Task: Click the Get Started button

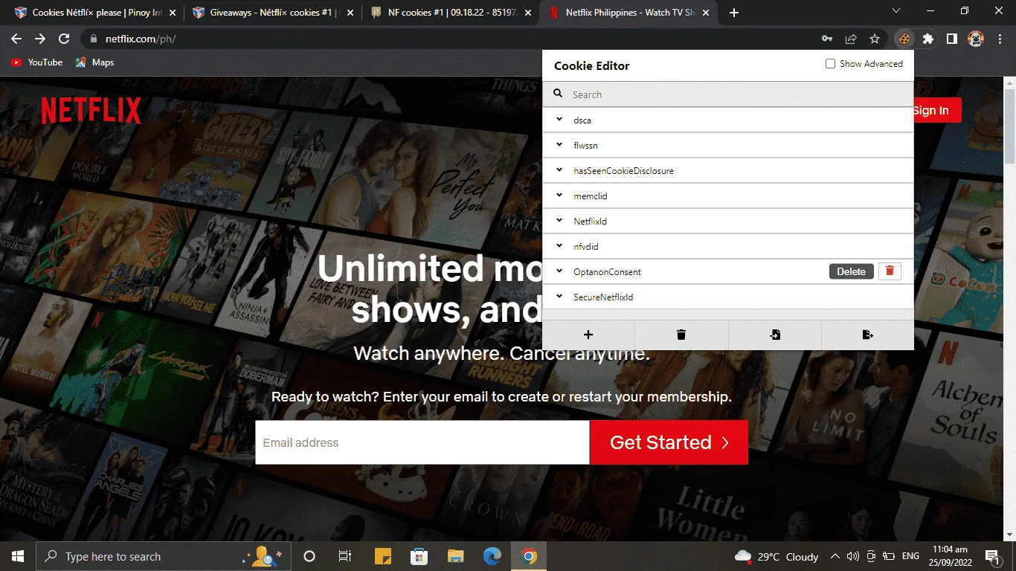Action: 669,442
